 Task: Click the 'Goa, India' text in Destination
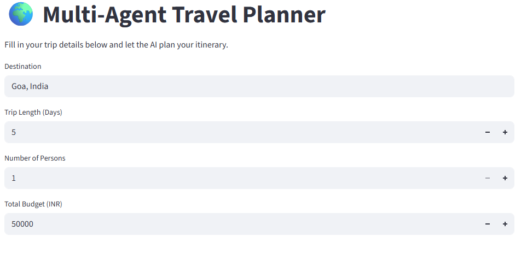(31, 86)
